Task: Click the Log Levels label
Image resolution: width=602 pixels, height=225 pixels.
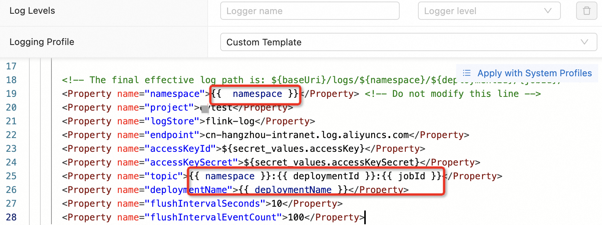Action: pos(32,11)
